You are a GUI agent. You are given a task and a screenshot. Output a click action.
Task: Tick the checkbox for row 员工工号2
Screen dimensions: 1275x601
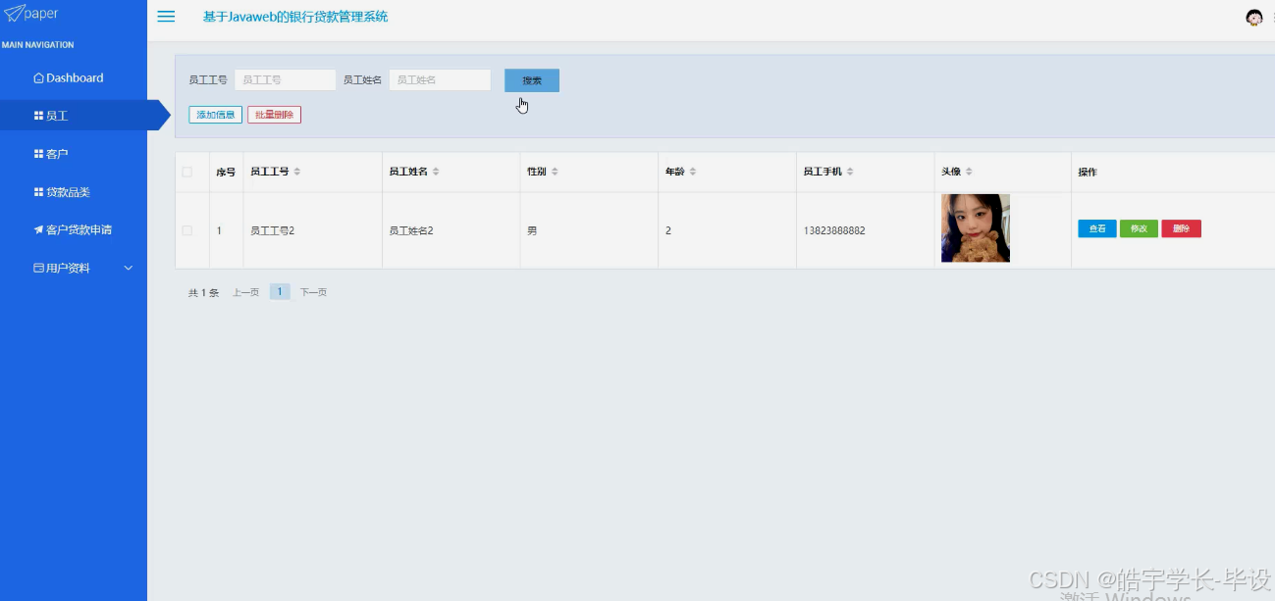(x=186, y=230)
